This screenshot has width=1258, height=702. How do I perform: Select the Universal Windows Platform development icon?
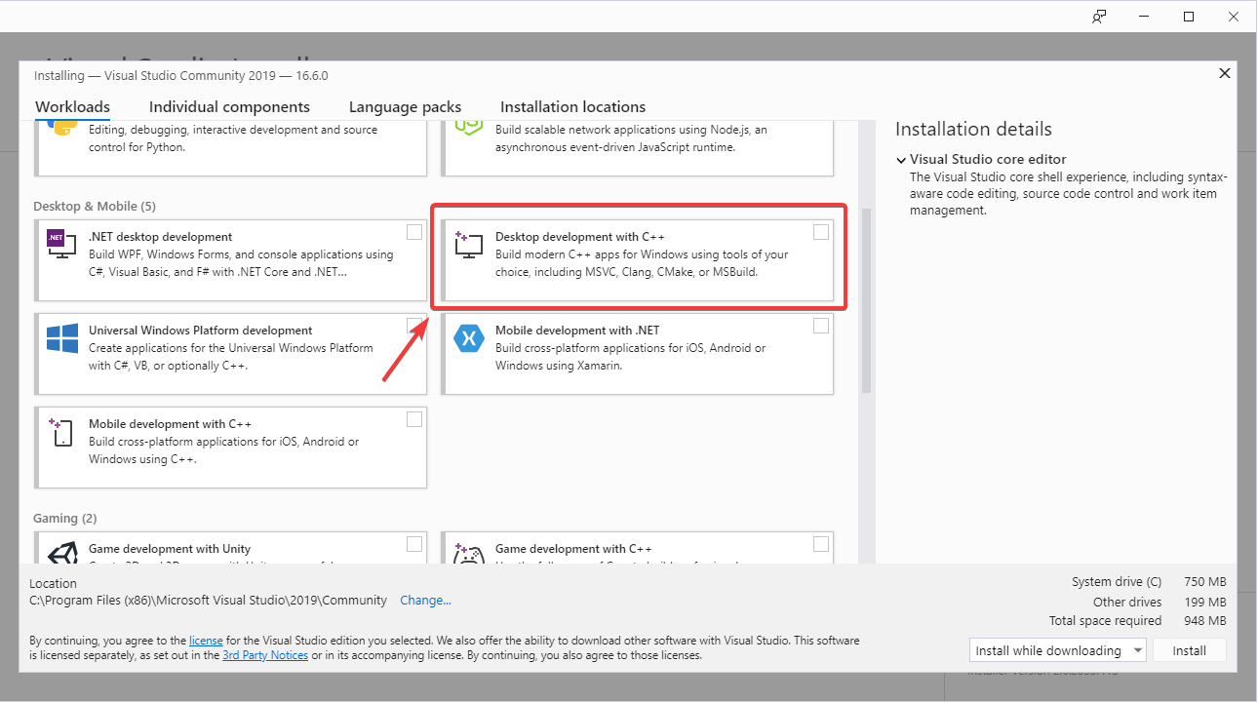coord(60,338)
